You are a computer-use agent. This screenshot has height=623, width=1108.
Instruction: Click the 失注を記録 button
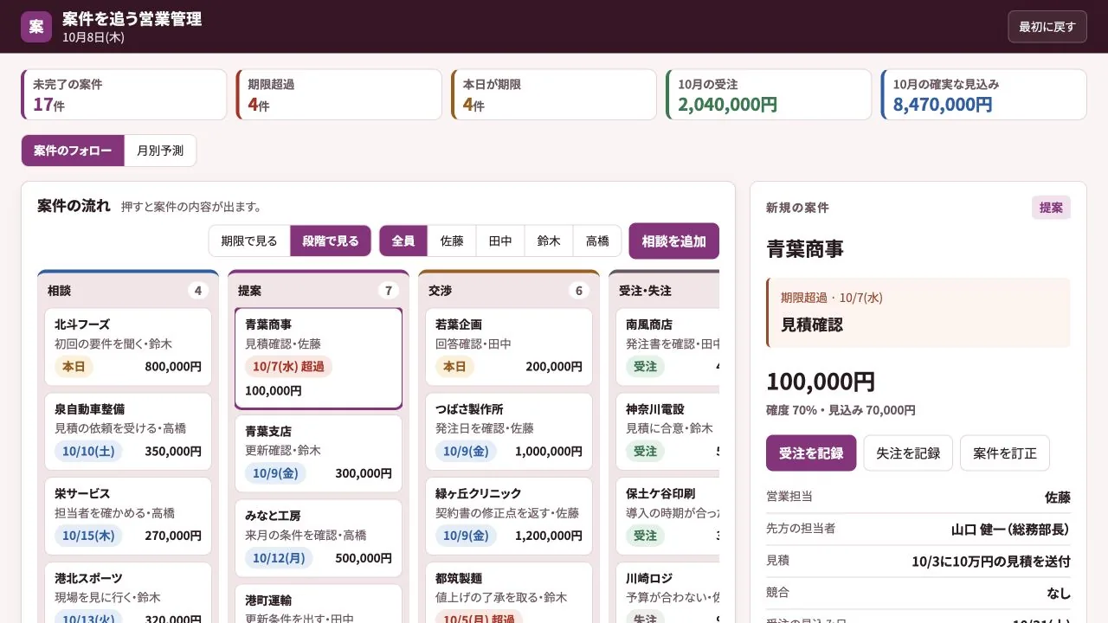(x=908, y=453)
